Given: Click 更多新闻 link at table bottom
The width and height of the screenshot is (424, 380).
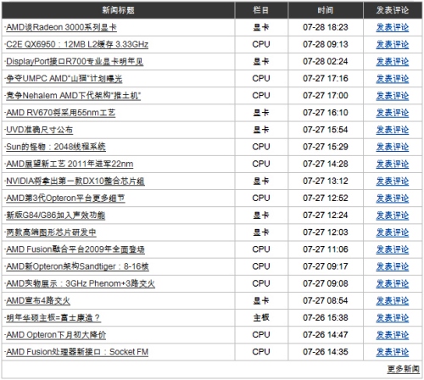Looking at the screenshot, I should click(404, 369).
